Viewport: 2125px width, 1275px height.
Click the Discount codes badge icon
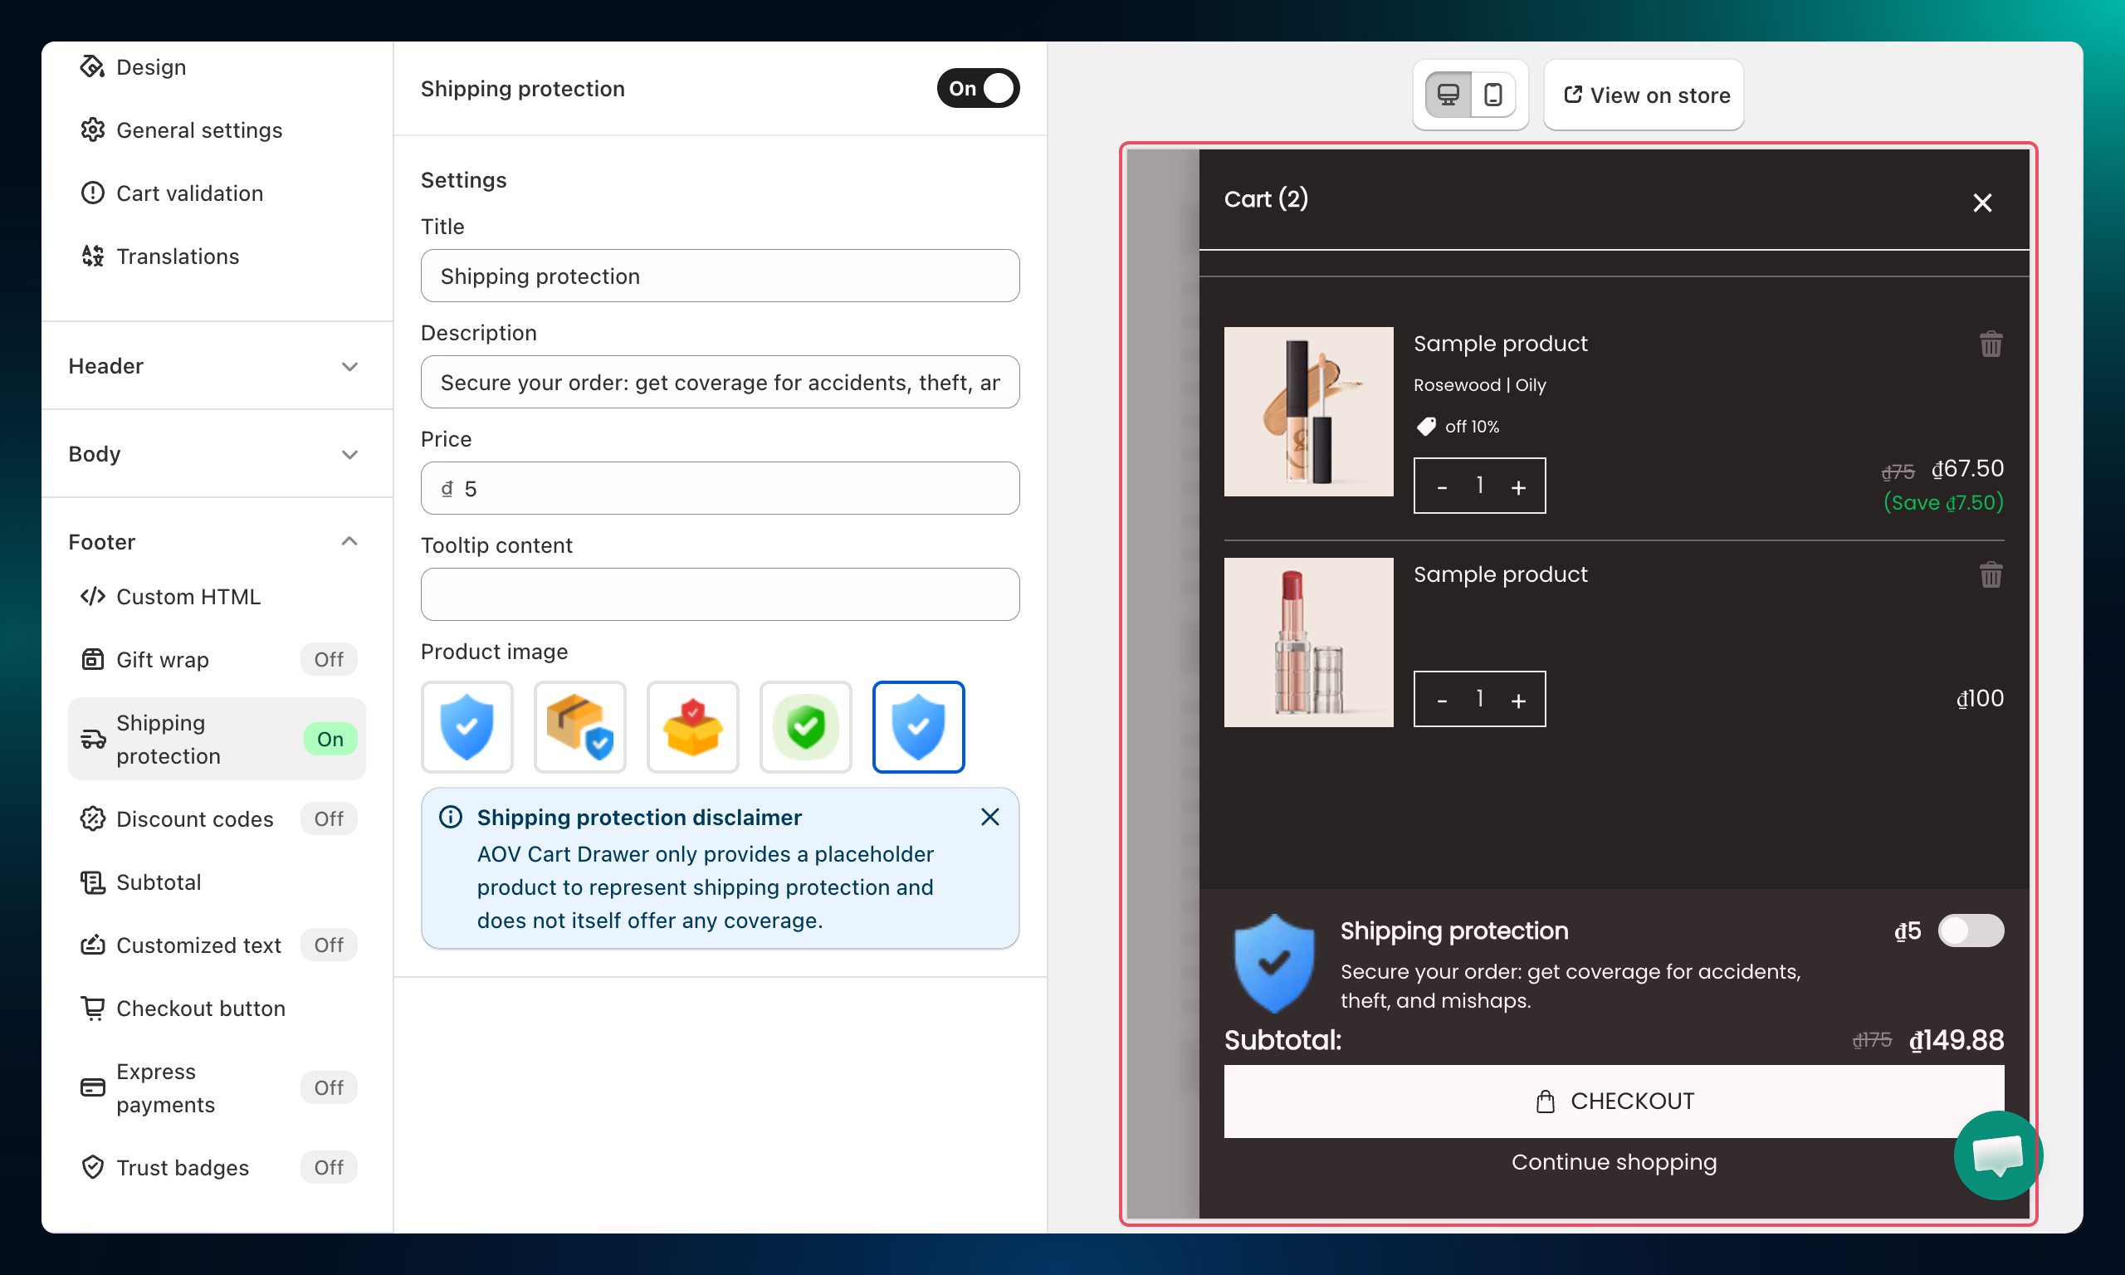tap(92, 818)
